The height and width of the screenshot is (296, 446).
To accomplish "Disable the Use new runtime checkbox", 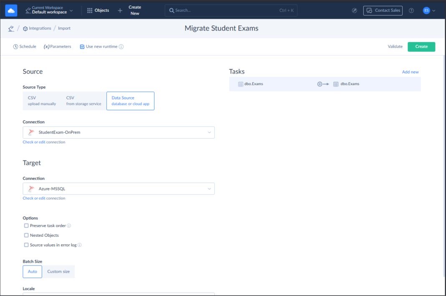I will tap(82, 47).
